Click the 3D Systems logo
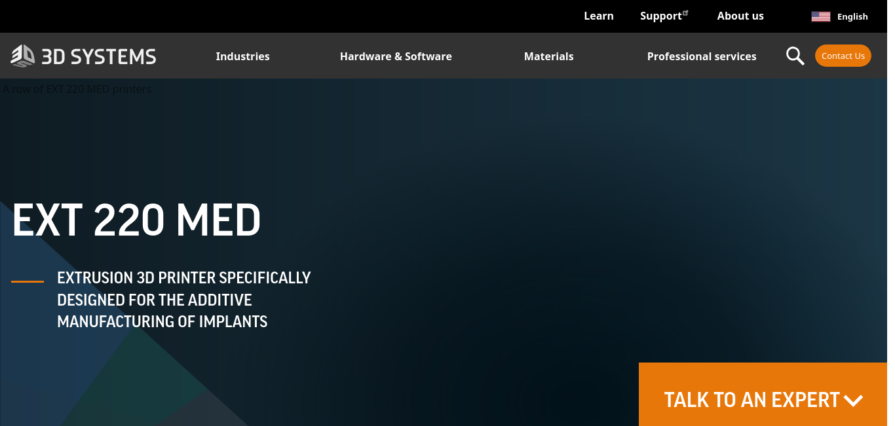This screenshot has height=426, width=895. [x=84, y=56]
